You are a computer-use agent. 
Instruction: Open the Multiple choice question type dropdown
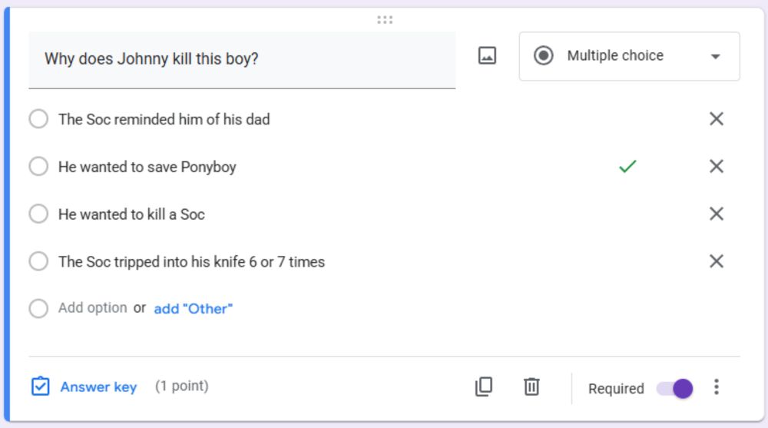tap(629, 56)
